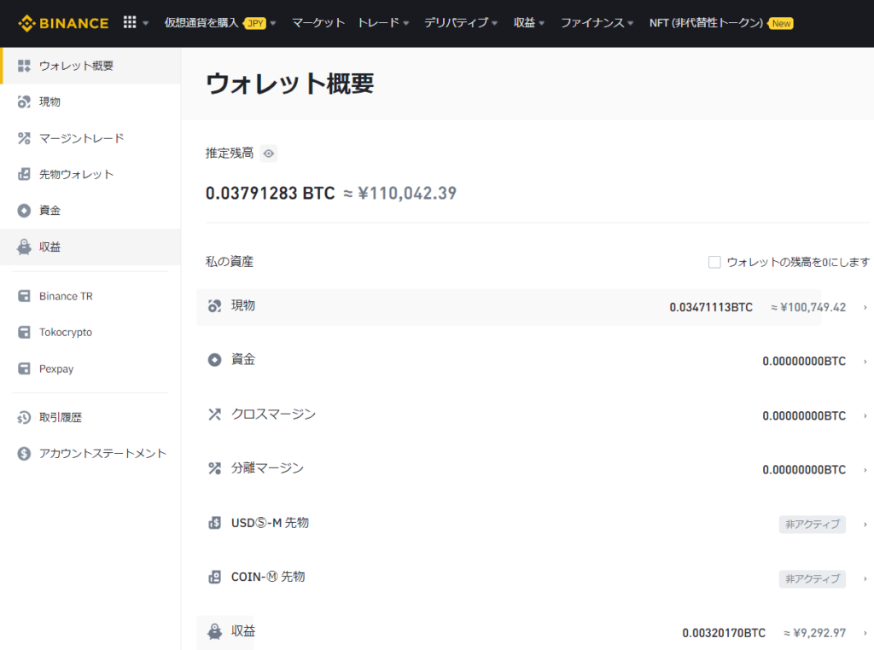This screenshot has width=874, height=650.
Task: Open the マーケット menu item
Action: (x=318, y=23)
